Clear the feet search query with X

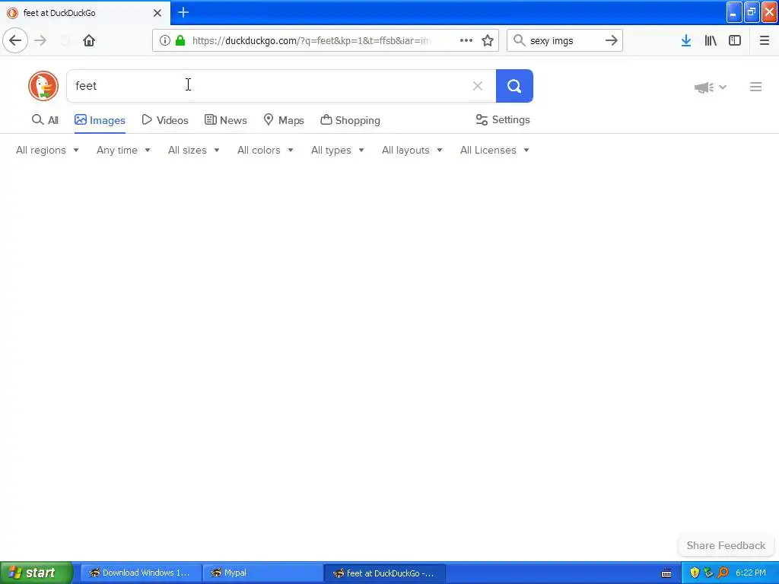click(478, 86)
